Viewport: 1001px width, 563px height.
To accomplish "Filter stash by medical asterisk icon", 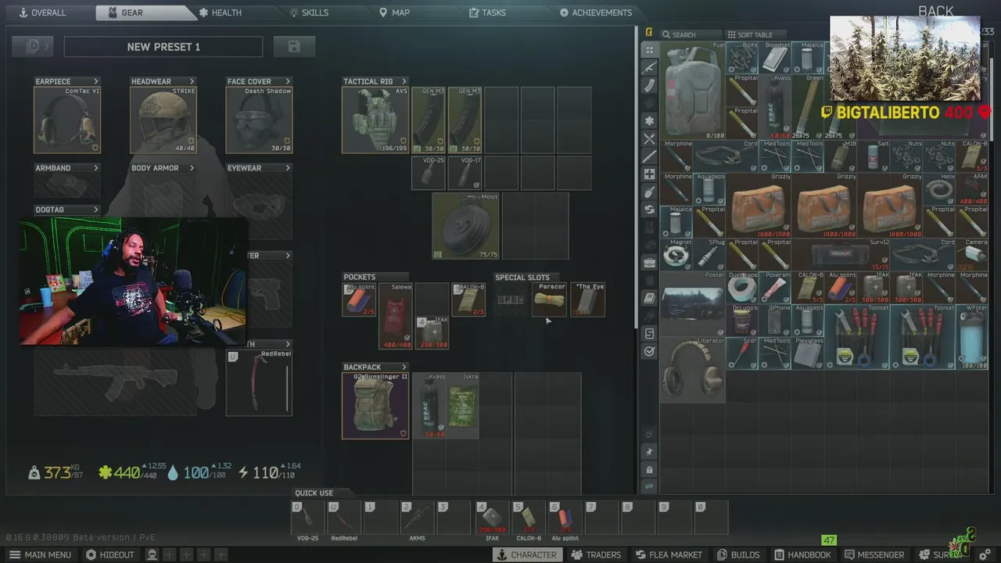I will 649,121.
